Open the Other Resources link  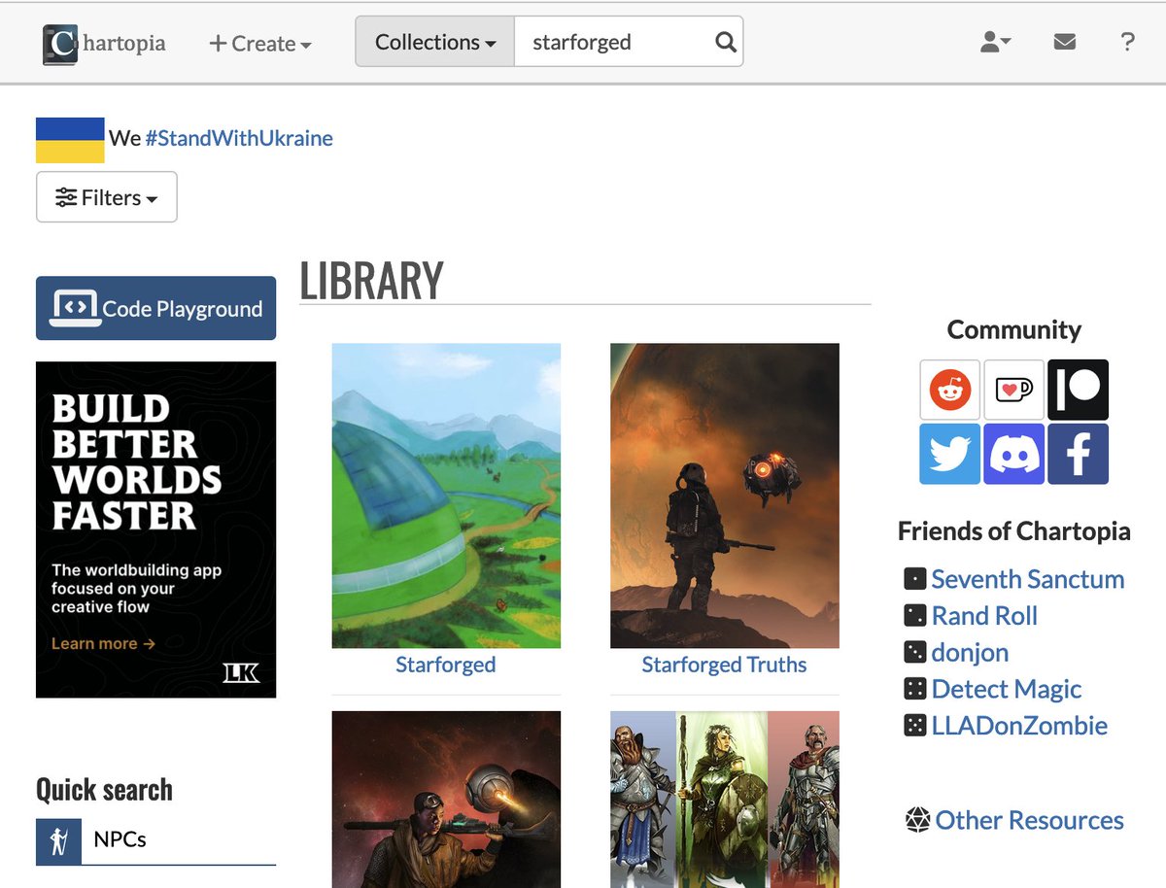tap(1030, 820)
